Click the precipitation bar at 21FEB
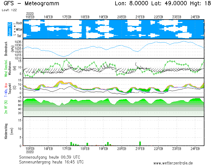The height and width of the screenshot is (165, 211). (140, 144)
